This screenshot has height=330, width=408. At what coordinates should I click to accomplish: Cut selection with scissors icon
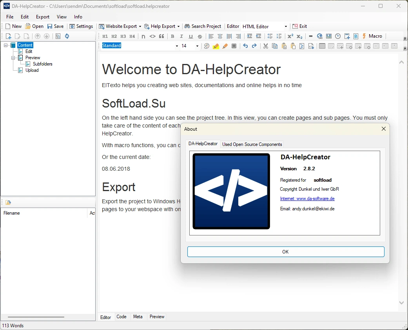click(x=265, y=46)
